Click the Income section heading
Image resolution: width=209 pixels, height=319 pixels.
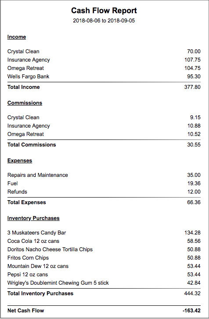(17, 37)
